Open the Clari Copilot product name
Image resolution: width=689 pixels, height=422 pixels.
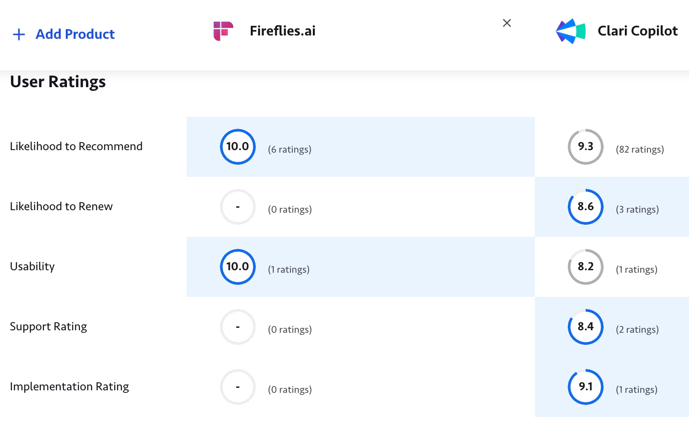tap(637, 31)
